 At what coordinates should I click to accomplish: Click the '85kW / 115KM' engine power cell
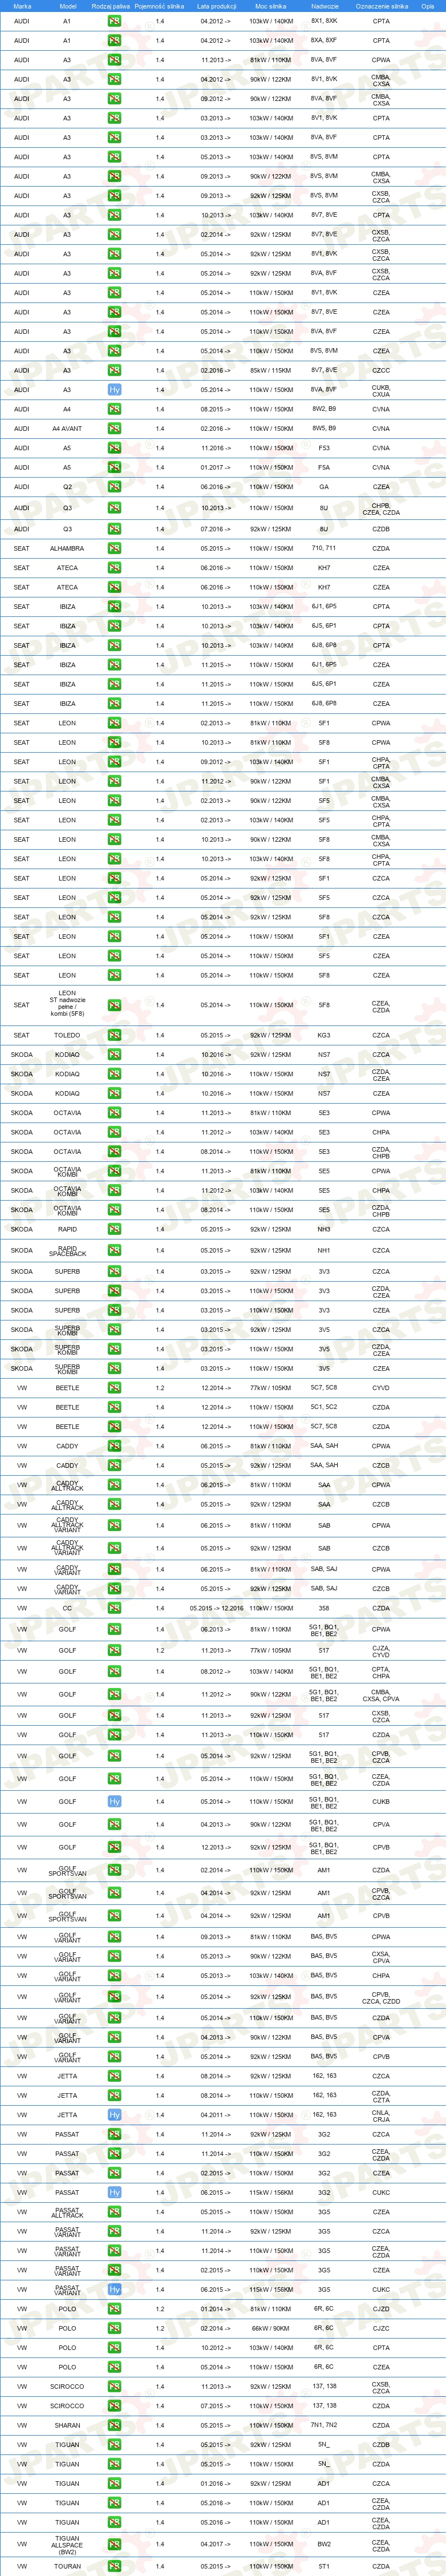click(x=271, y=370)
